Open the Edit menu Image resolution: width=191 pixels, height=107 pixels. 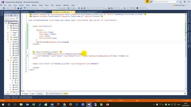10,5
